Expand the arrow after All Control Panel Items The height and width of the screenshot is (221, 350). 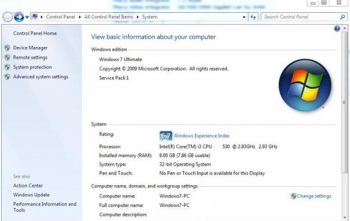pos(138,17)
